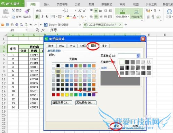Switch to the Insert (插入) ribbon tab
Image resolution: width=173 pixels, height=133 pixels.
pyautogui.click(x=47, y=4)
